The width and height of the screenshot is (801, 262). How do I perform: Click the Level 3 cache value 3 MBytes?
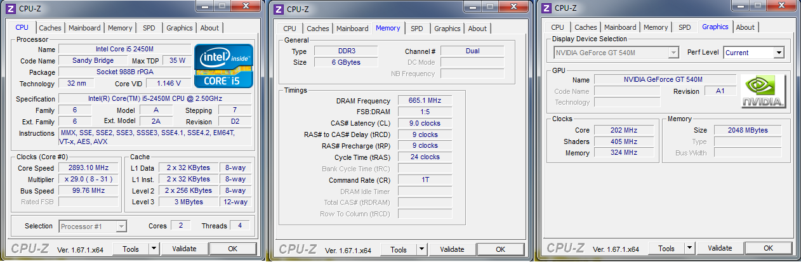189,202
